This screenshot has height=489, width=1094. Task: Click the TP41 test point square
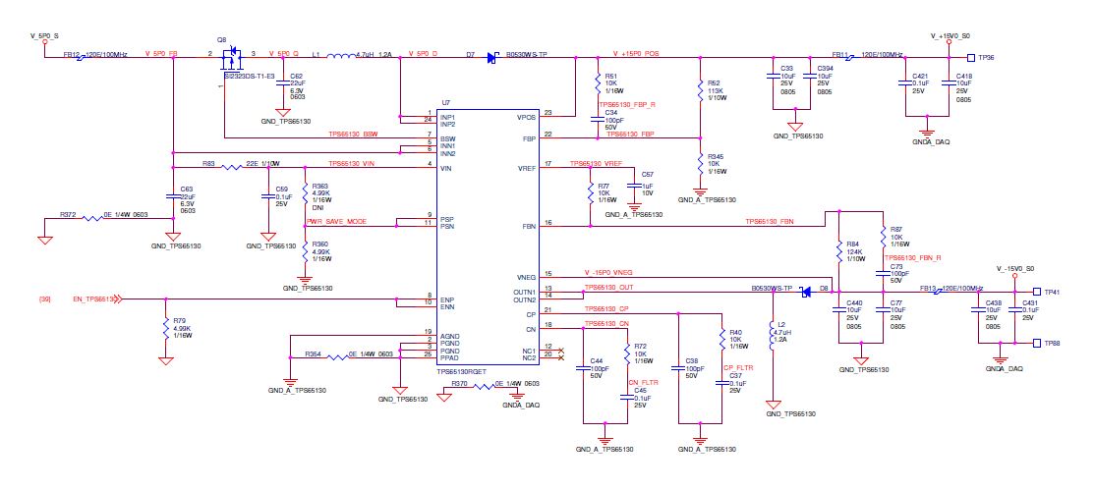[x=1037, y=293]
